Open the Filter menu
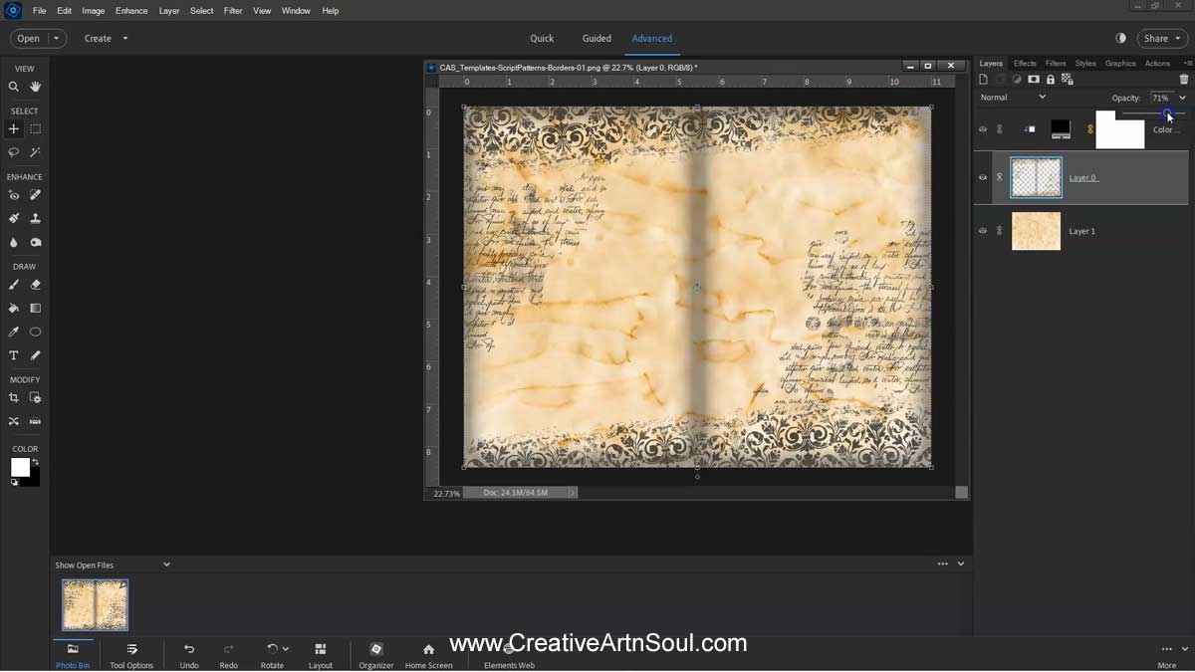This screenshot has height=672, width=1195. (x=233, y=10)
